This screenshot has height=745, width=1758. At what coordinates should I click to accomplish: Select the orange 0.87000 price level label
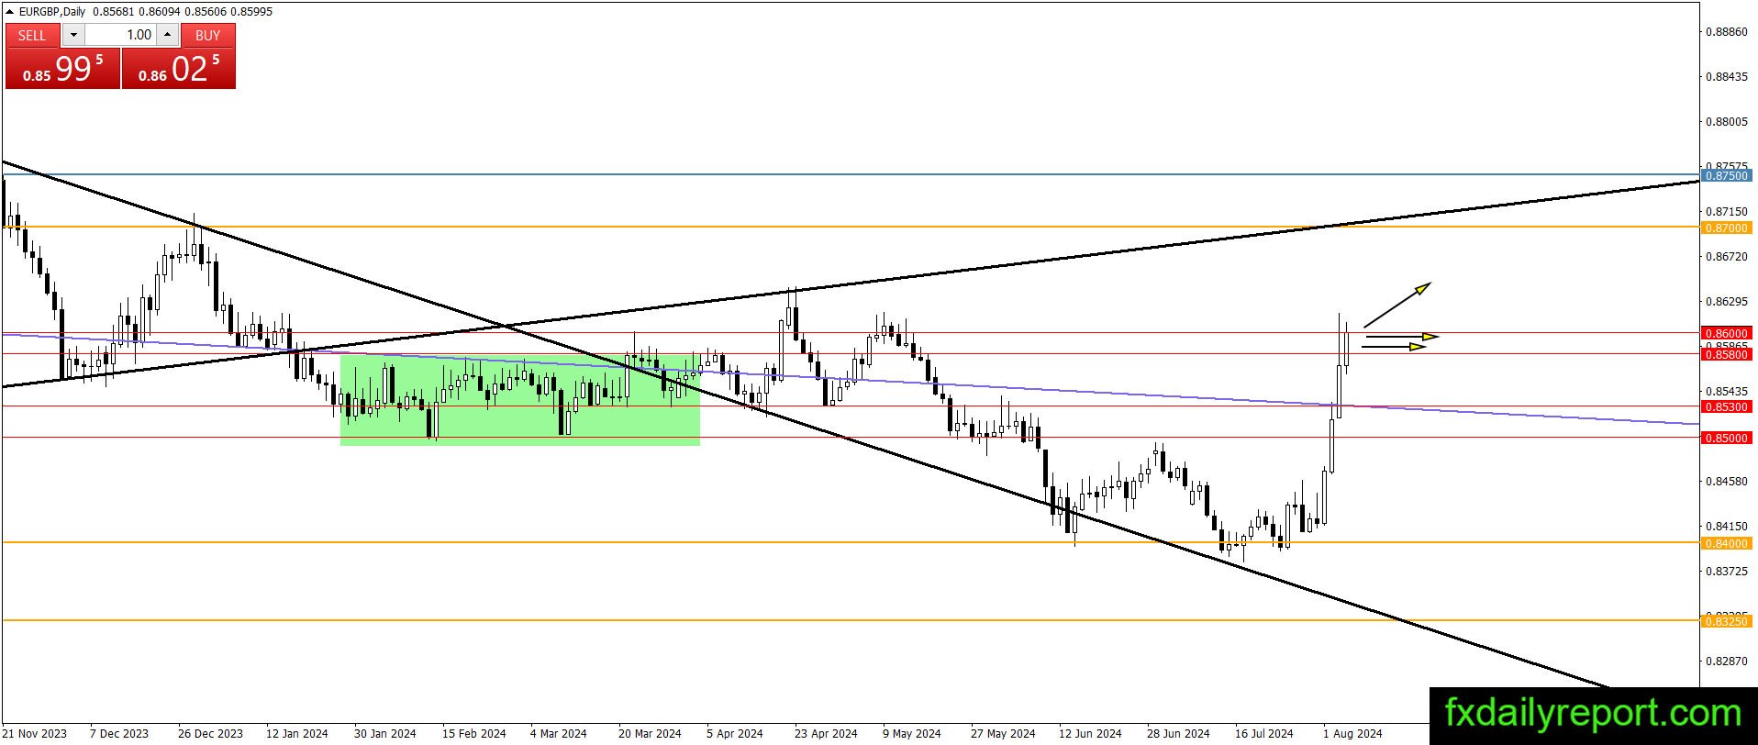(x=1727, y=228)
